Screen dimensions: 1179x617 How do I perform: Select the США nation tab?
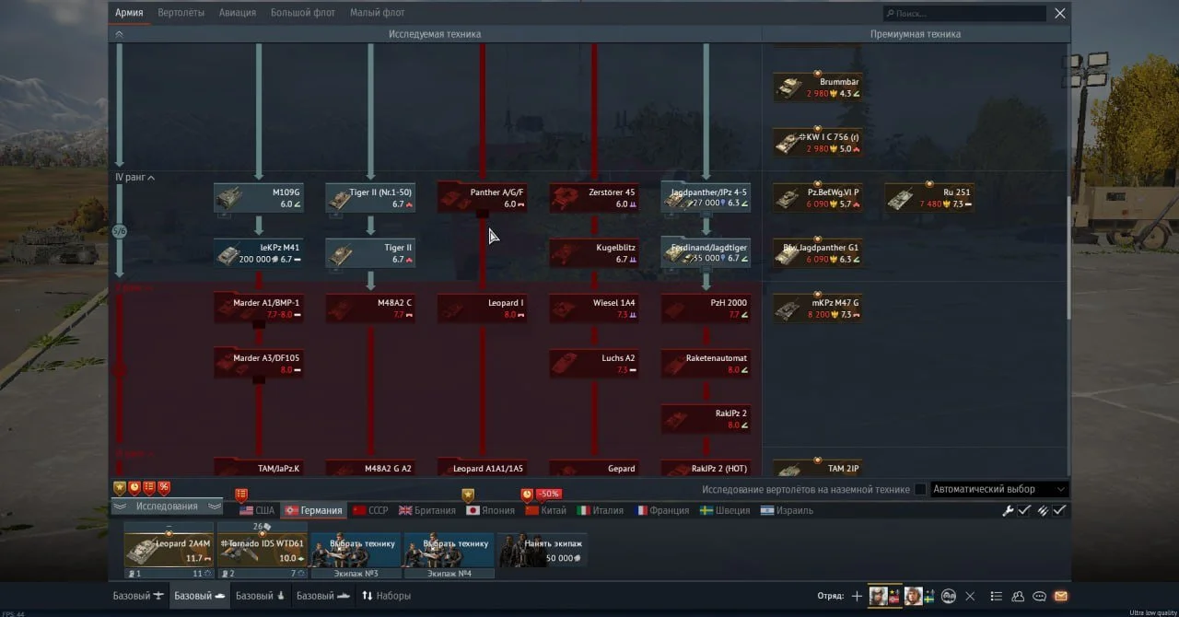(257, 510)
